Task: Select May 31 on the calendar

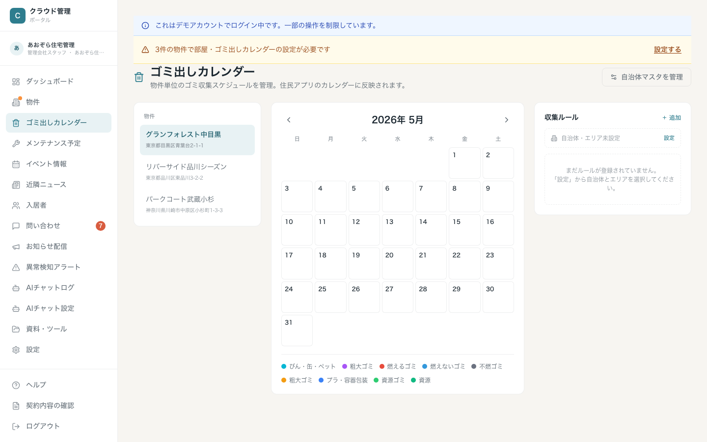Action: pos(297,331)
